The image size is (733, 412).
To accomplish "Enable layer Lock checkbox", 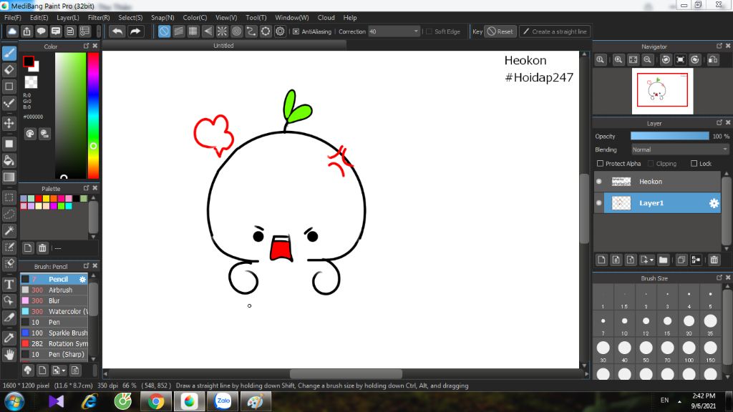I will [694, 164].
